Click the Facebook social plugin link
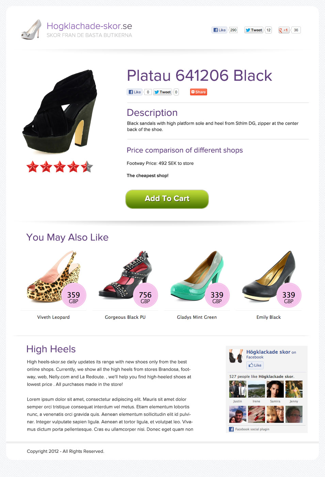 tap(252, 429)
